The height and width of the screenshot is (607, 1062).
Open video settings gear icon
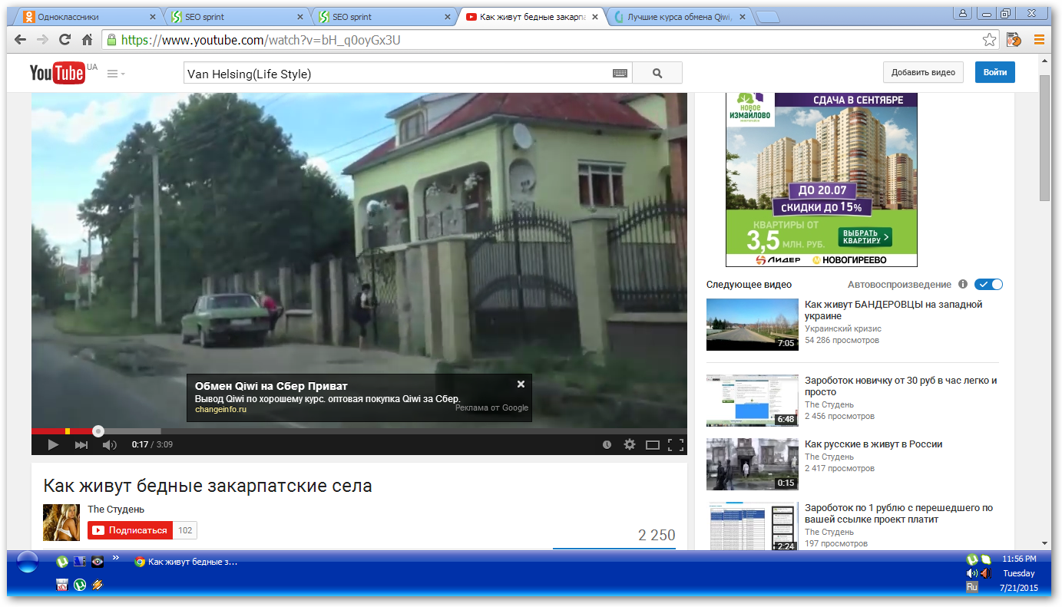630,444
